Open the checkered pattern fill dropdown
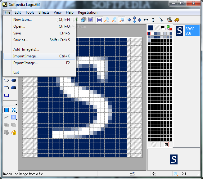Screen dimensions: 203x179 pos(14,110)
